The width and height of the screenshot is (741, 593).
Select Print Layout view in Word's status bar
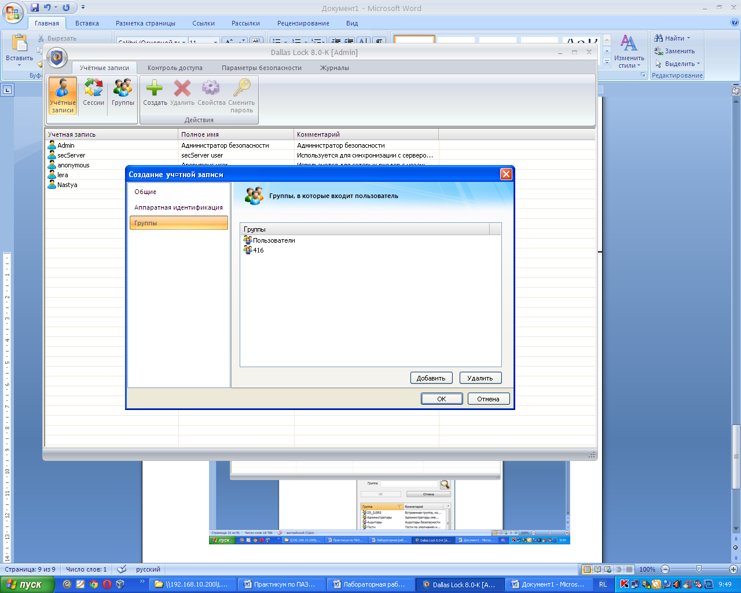[586, 569]
